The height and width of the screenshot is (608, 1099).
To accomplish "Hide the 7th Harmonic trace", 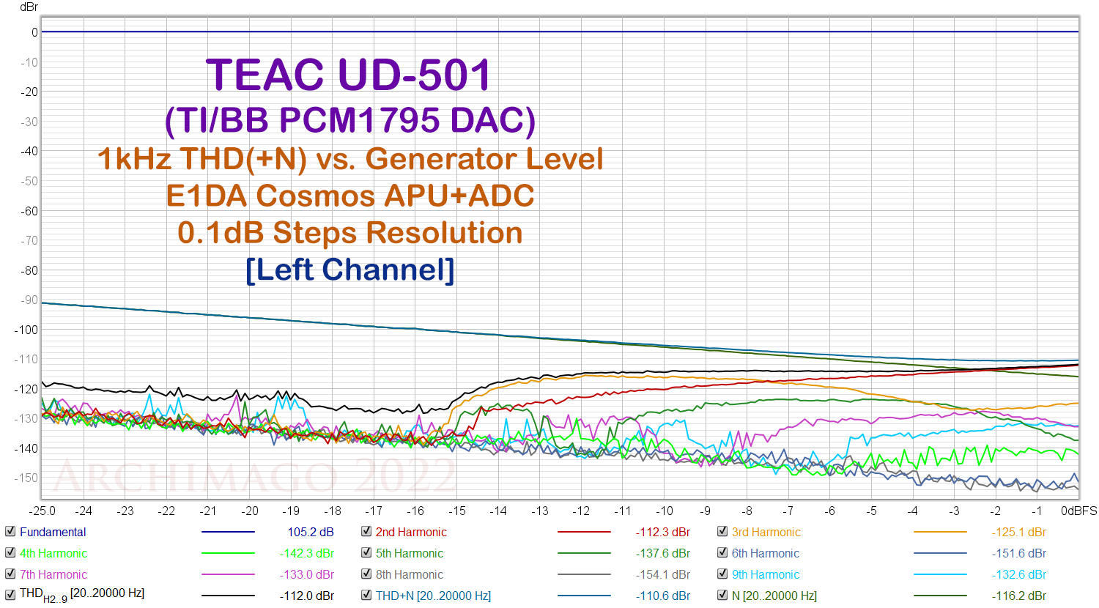I will [10, 574].
